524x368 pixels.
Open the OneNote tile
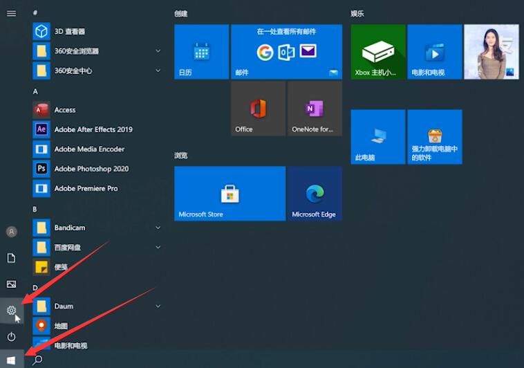(x=315, y=109)
